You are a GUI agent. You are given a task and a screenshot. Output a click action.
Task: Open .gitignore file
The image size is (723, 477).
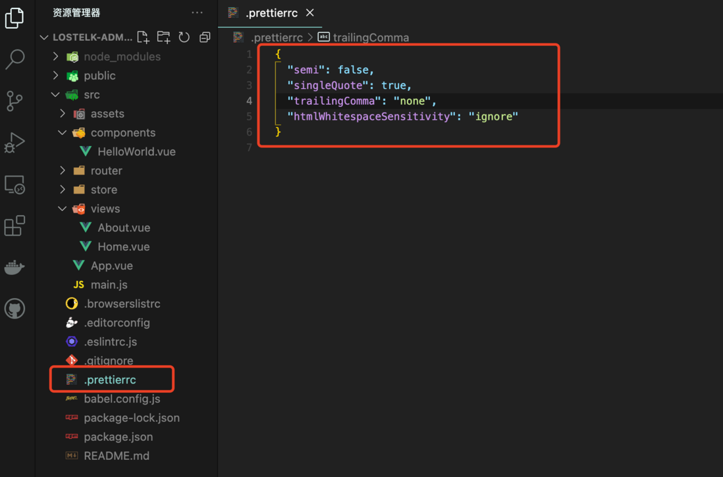pos(109,361)
